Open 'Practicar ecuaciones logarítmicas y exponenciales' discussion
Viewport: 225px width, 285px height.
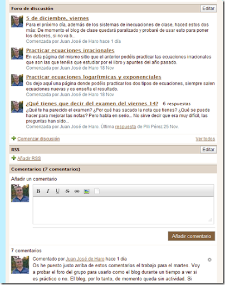tap(94, 77)
